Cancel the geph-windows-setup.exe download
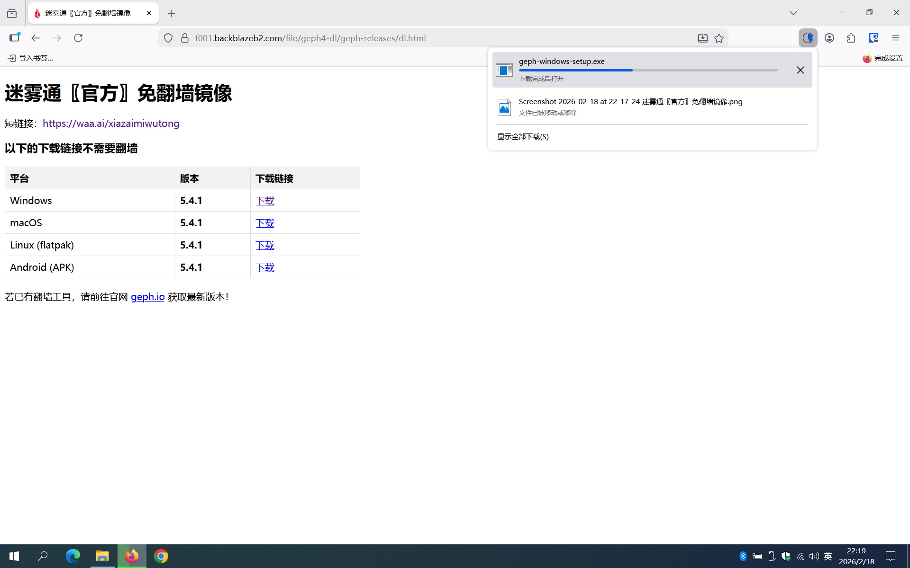Viewport: 910px width, 568px height. (800, 70)
